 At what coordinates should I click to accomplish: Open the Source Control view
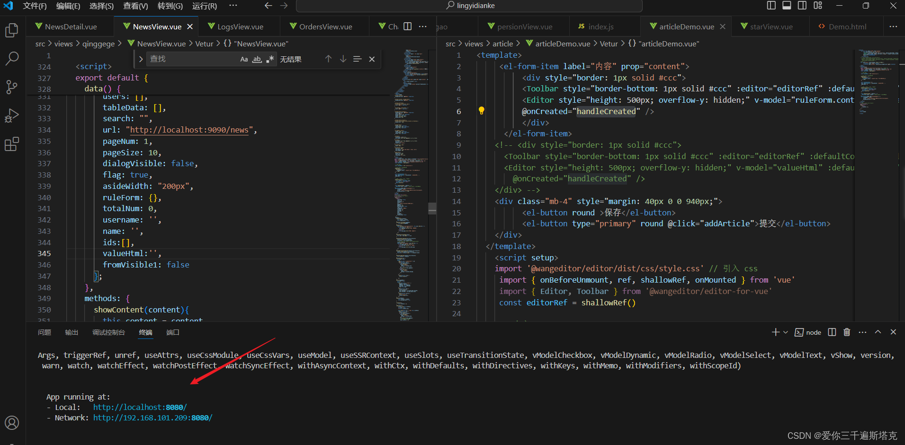click(x=12, y=87)
